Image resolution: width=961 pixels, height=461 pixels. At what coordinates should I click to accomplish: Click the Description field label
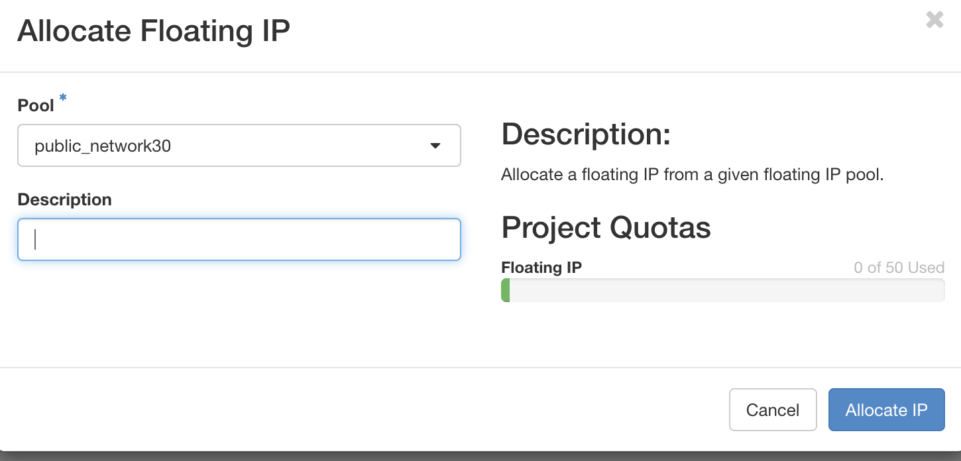pos(64,199)
